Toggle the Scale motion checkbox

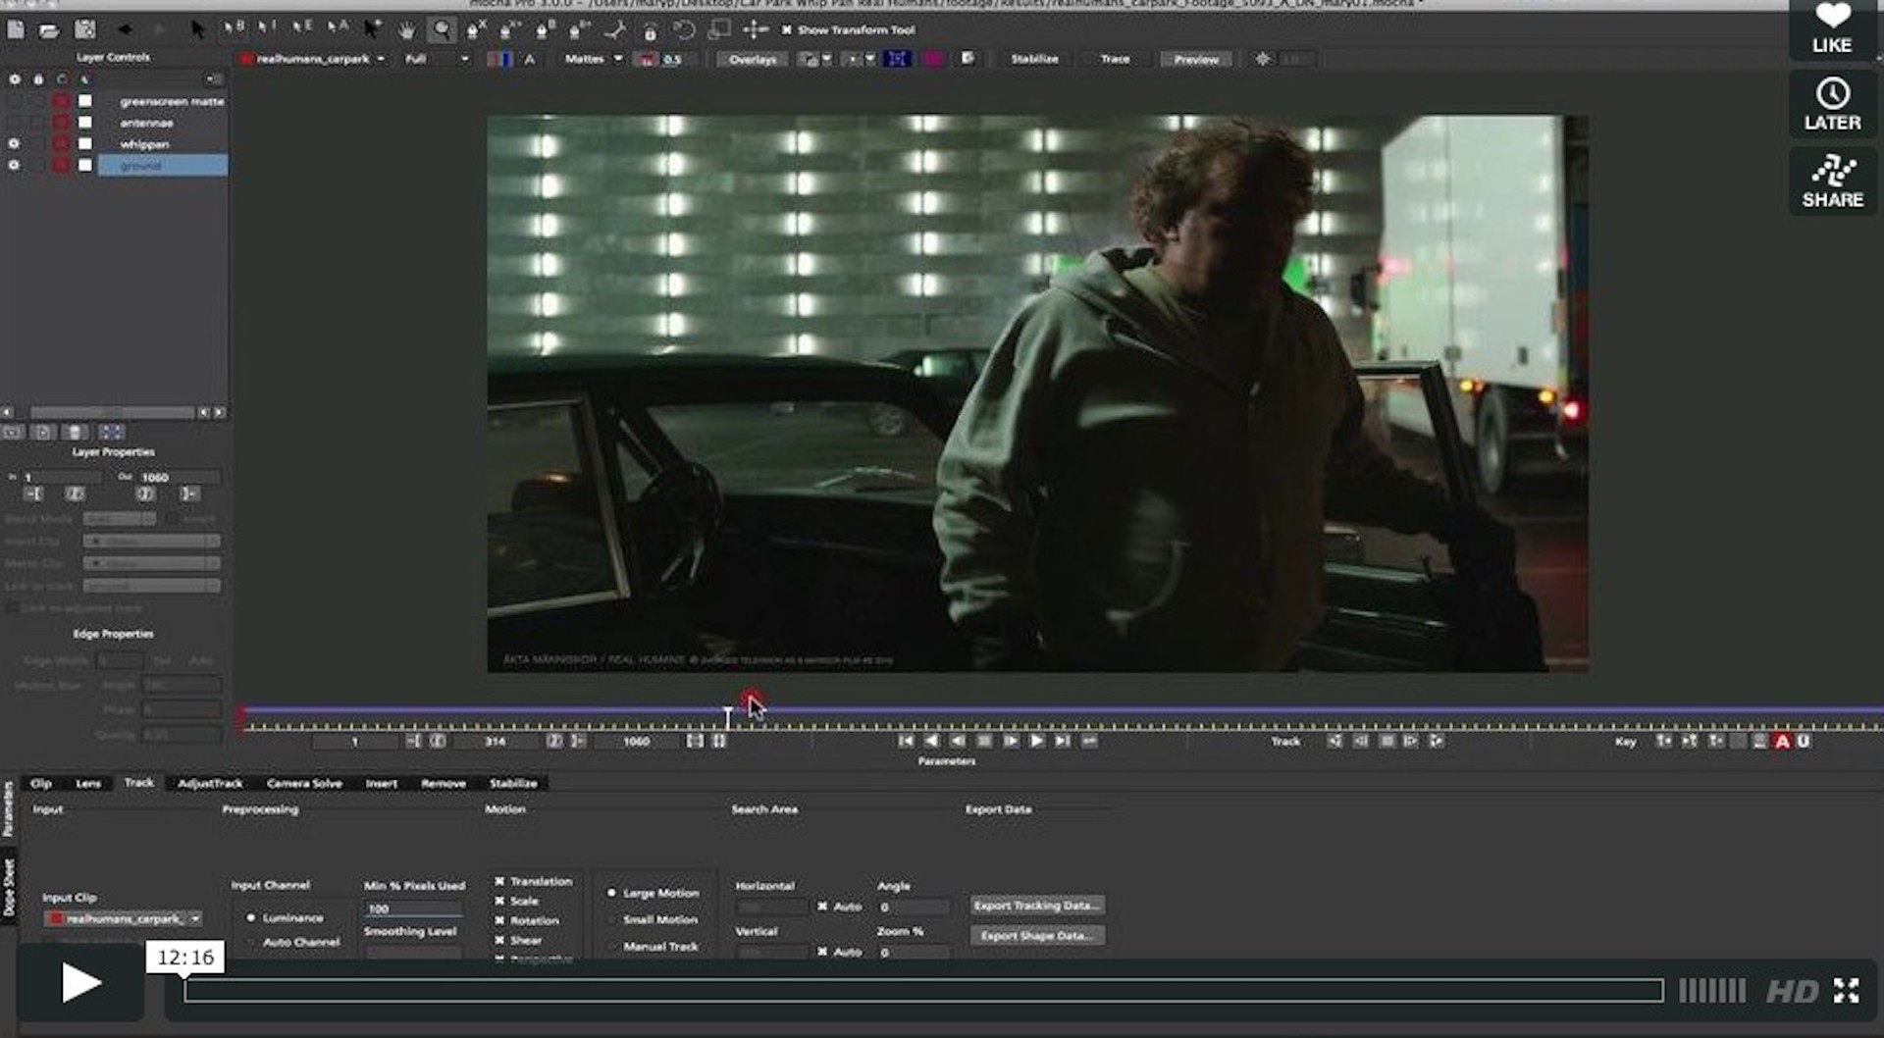[499, 901]
